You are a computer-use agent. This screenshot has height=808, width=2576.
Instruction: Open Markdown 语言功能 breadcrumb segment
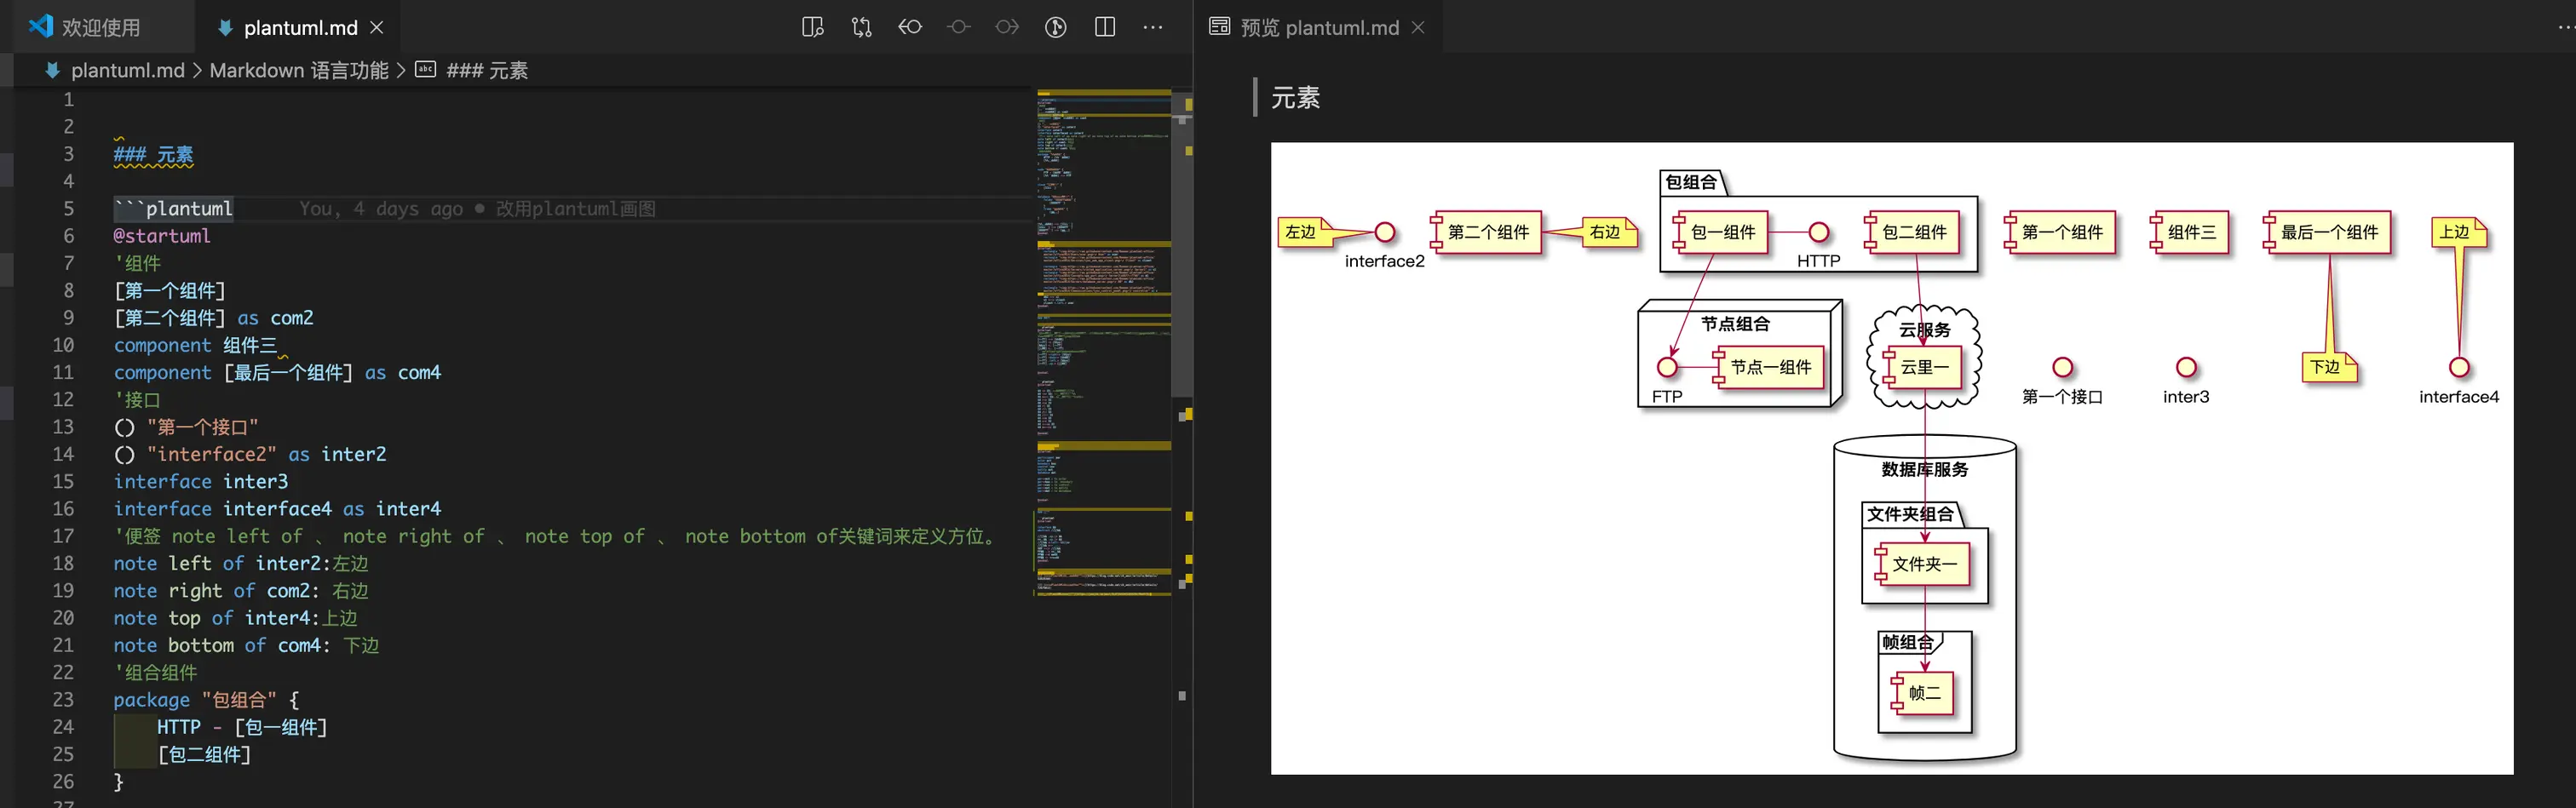[x=299, y=70]
